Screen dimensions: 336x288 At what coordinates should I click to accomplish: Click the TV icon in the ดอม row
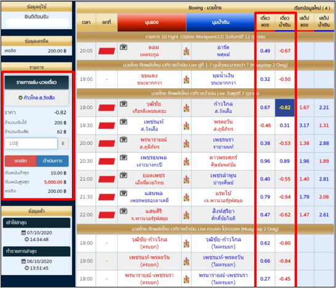pyautogui.click(x=123, y=47)
